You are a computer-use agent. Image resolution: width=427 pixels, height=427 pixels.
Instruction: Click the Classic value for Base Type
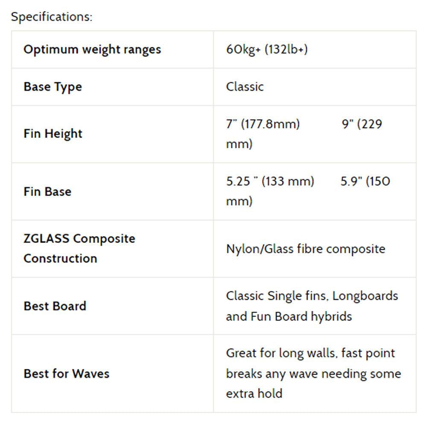tap(245, 87)
